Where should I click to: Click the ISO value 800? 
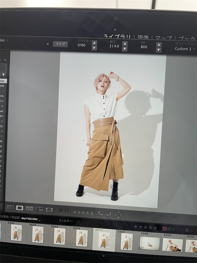click(x=144, y=47)
